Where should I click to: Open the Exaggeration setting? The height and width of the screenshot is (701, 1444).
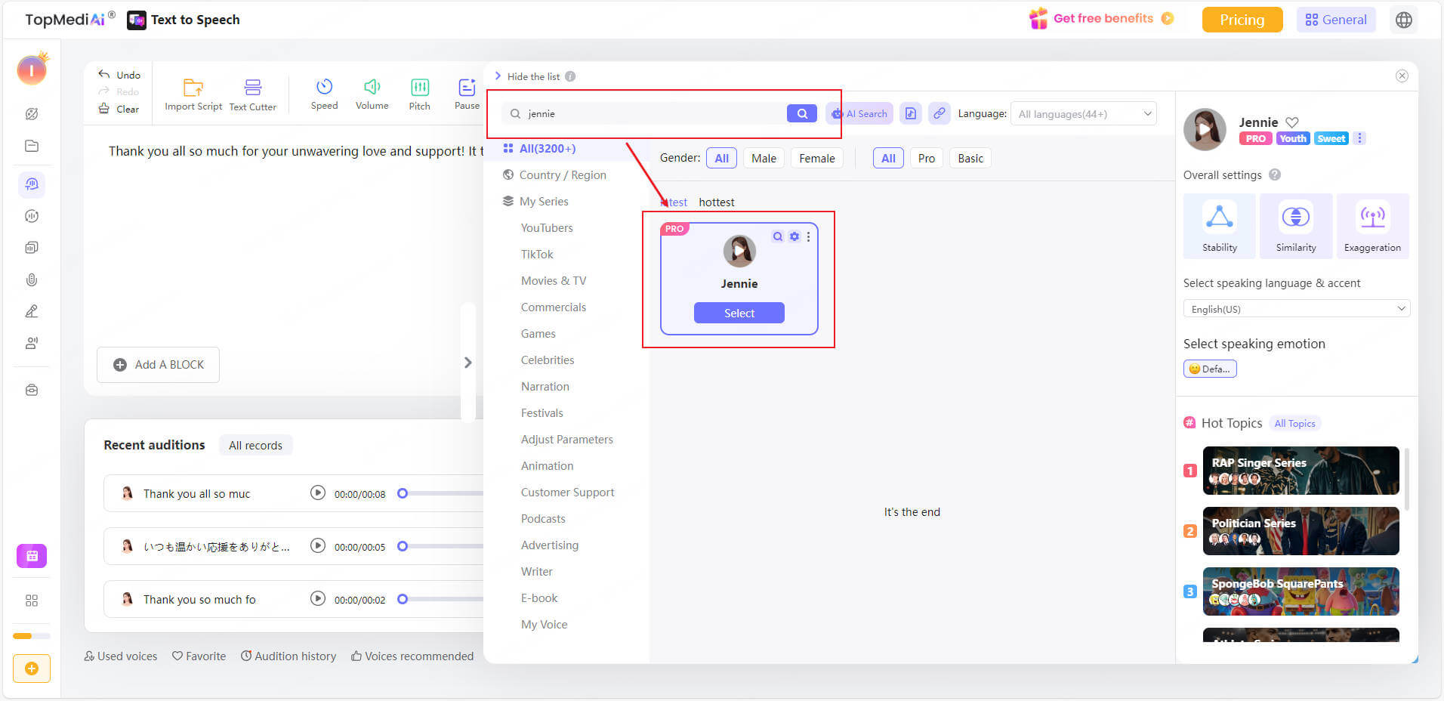click(x=1372, y=226)
